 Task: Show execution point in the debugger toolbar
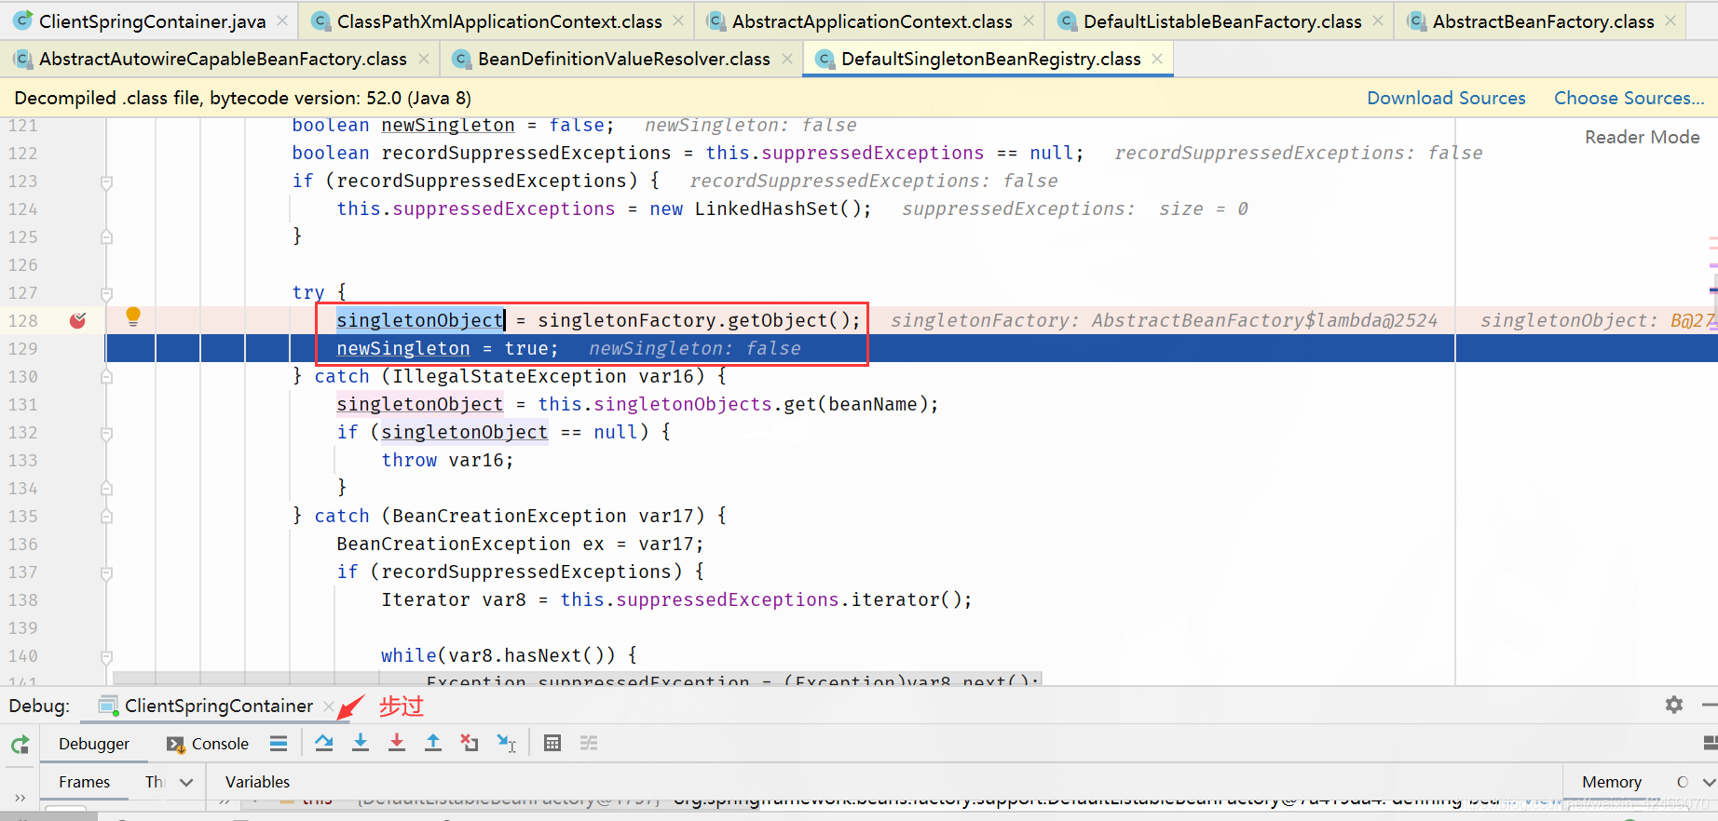279,743
